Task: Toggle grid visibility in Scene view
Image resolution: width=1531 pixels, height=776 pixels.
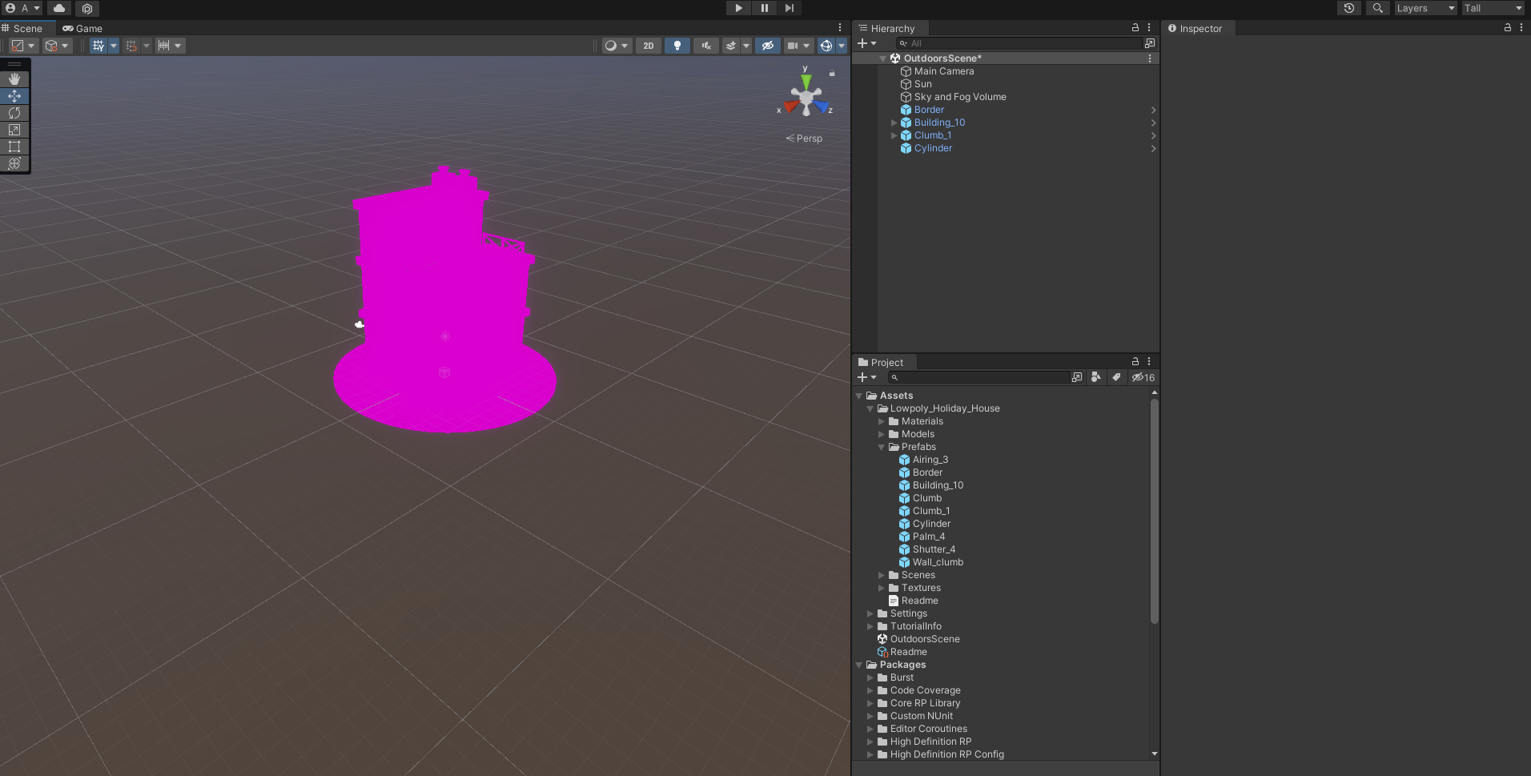Action: pos(98,46)
